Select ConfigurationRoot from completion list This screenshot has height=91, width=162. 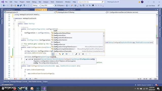pos(77,35)
